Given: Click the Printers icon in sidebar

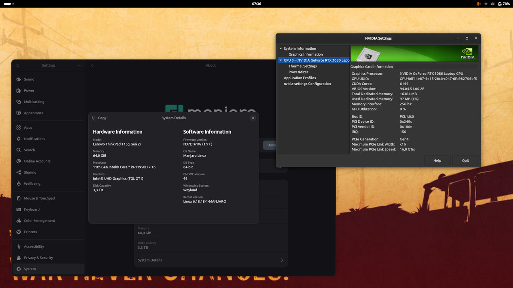Looking at the screenshot, I should 18,232.
